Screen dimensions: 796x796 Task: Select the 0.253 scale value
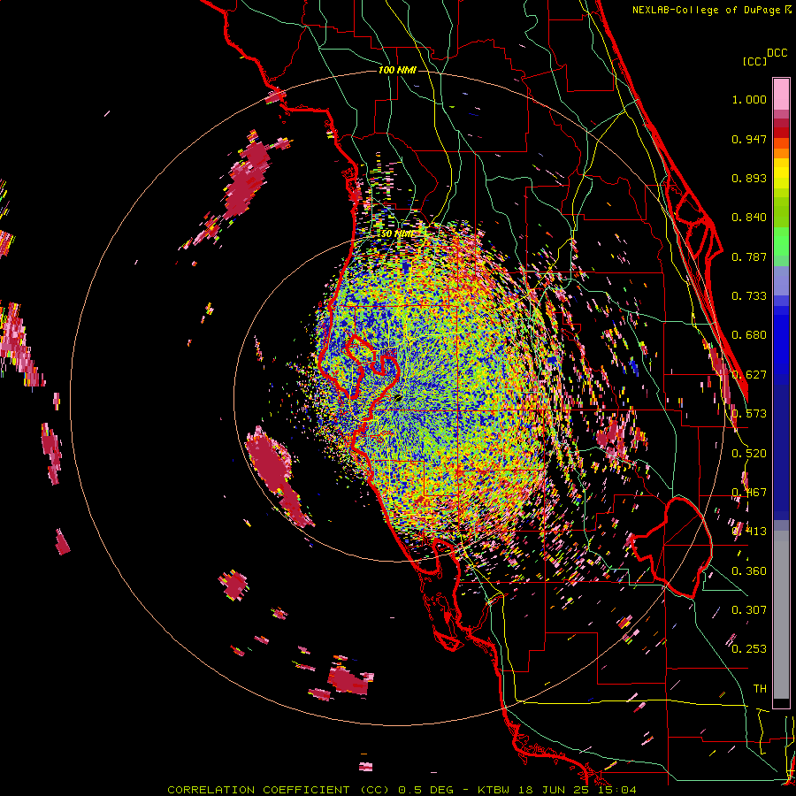pos(749,649)
